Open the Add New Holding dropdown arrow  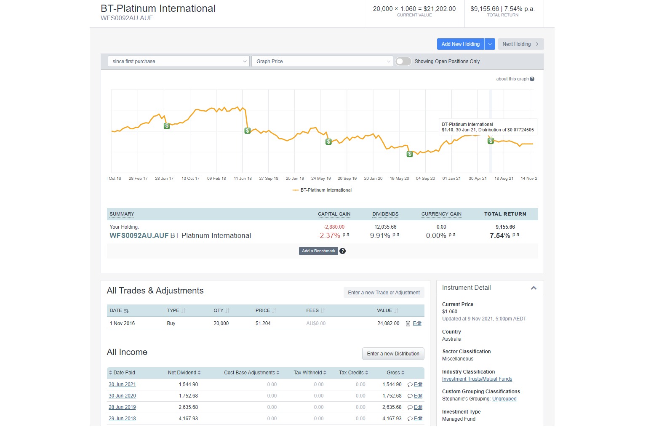pyautogui.click(x=490, y=44)
